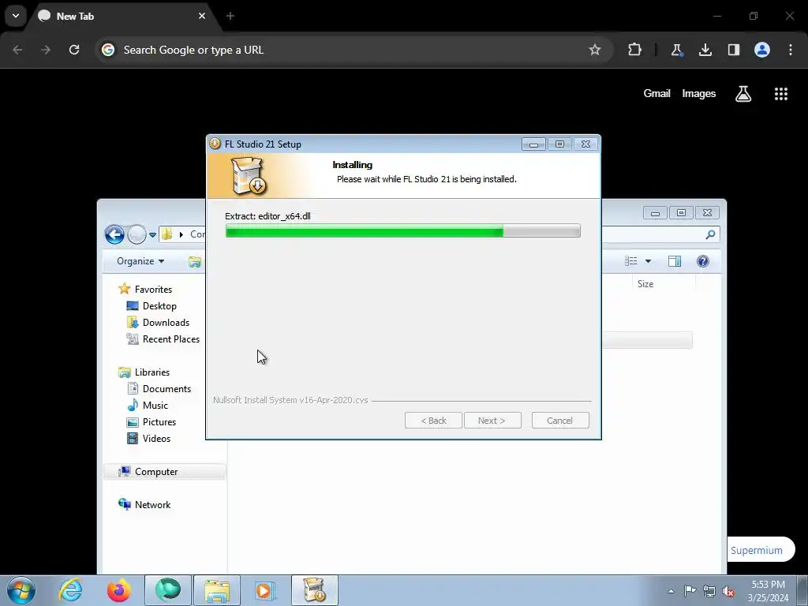The image size is (808, 606).
Task: Click the < Back button in setup
Action: [x=433, y=421]
